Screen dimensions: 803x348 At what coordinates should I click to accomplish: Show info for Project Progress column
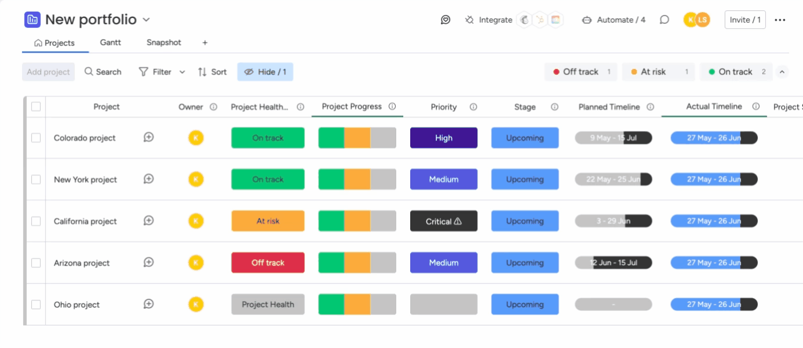tap(392, 107)
